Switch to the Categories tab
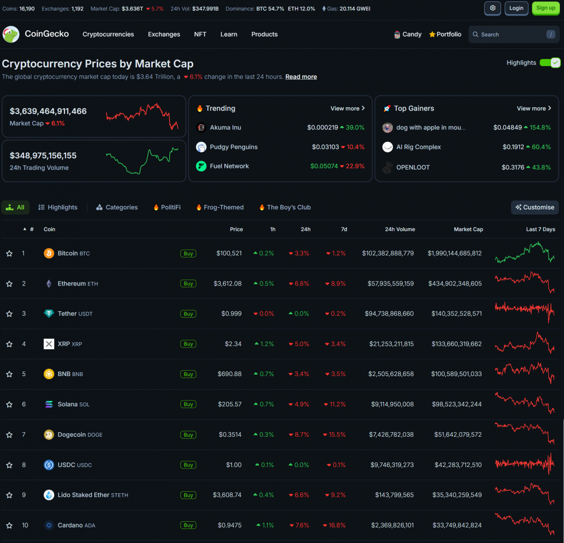 117,207
